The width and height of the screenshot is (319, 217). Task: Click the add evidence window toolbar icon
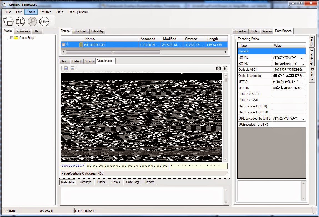(9, 21)
